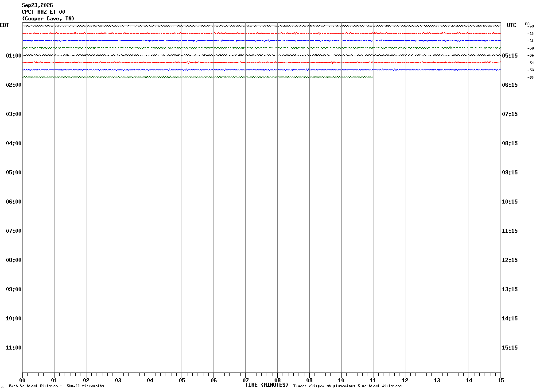Click the CPCT HHZ ET 00 station title
Viewport: 536px width, 392px height.
click(x=43, y=12)
